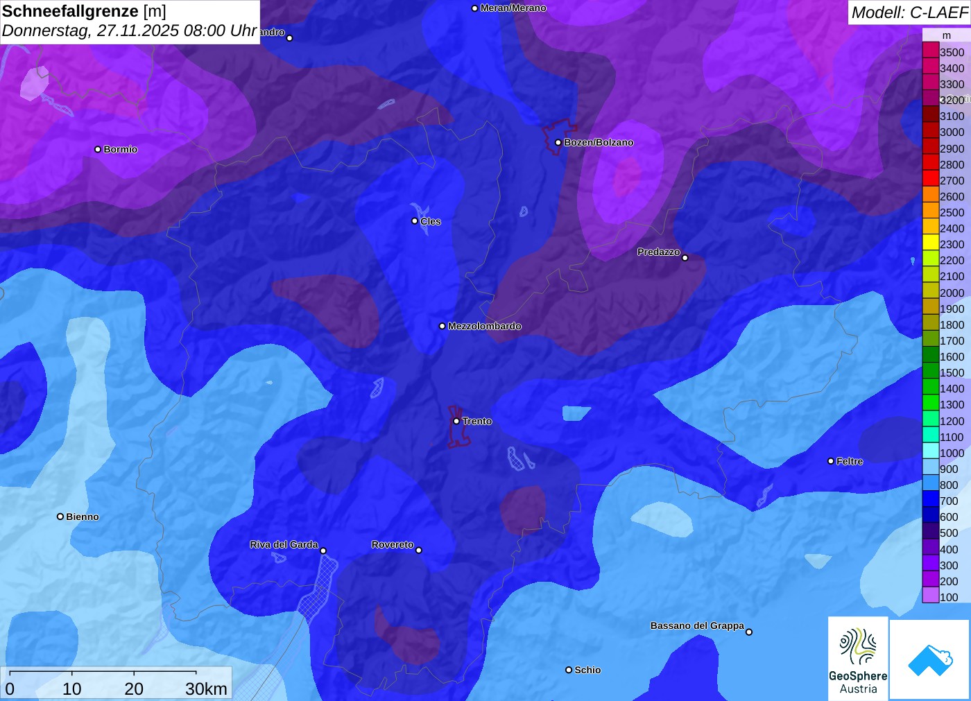Pick the 1200 m legend color swatch
Image resolution: width=971 pixels, height=701 pixels.
point(931,418)
